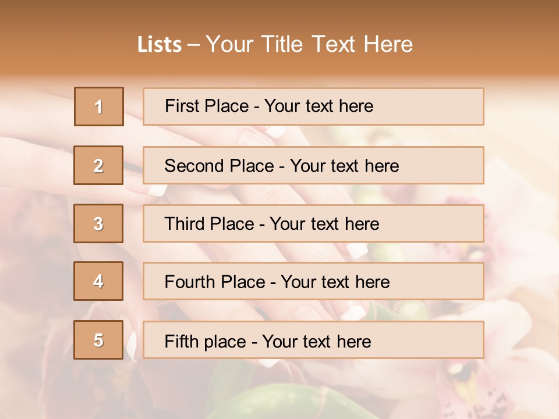Click the bold word "Lists" in the title
The image size is (559, 419).
click(x=160, y=44)
